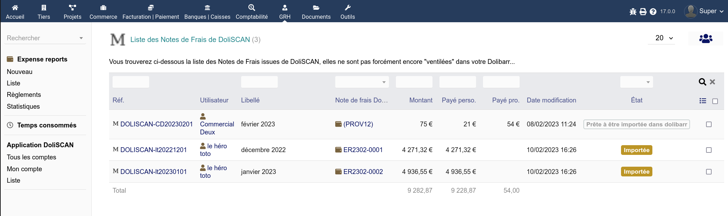Click the large M DoliSCAN logo
Screen dimensions: 728x216
pyautogui.click(x=118, y=40)
